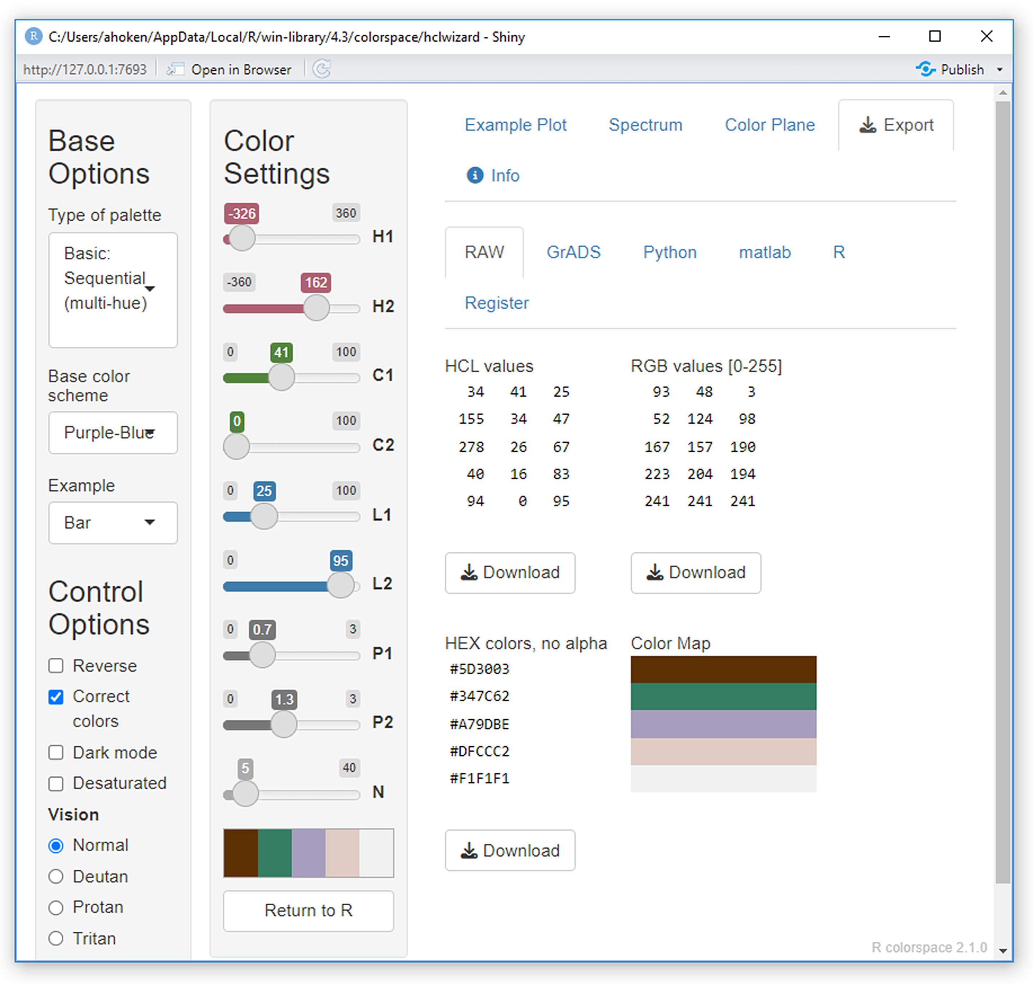This screenshot has width=1033, height=985.
Task: Click the purple band in Color Map
Action: point(723,724)
